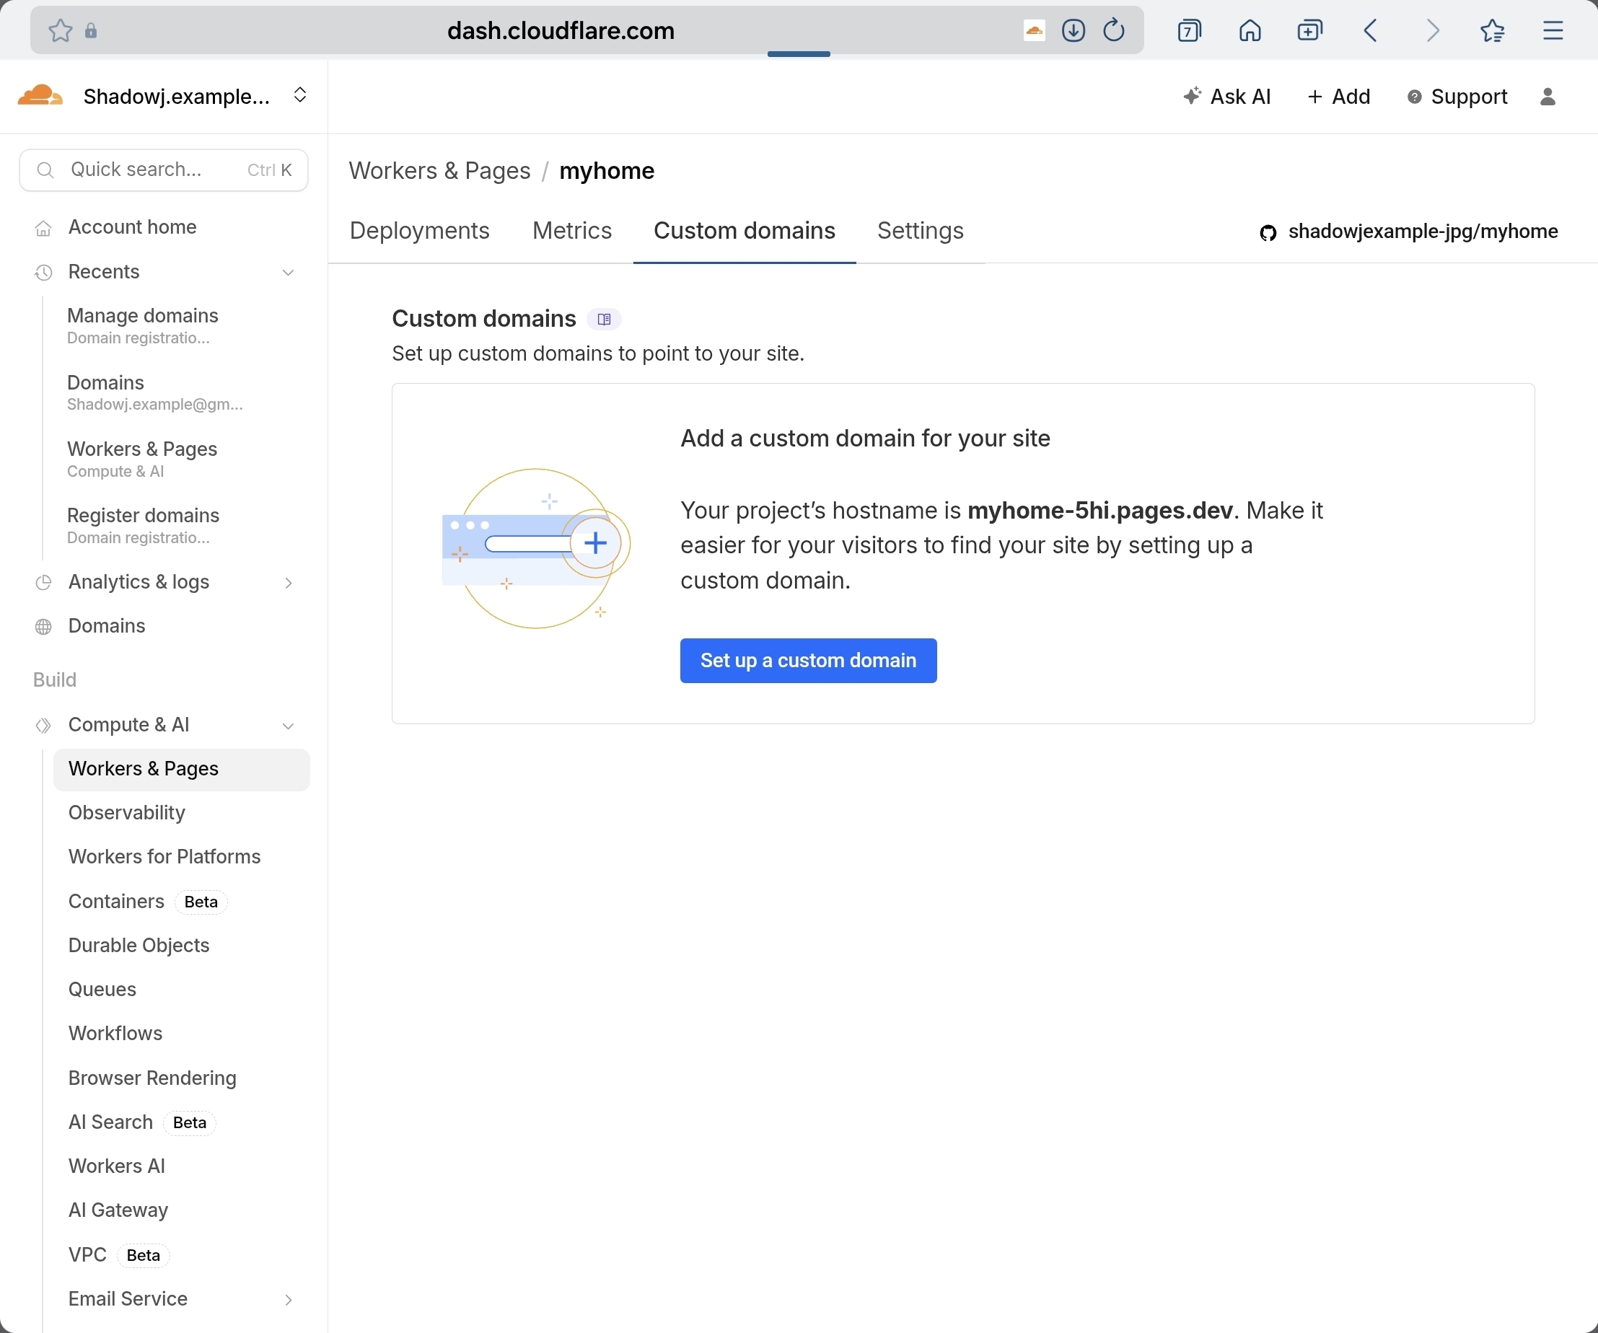Open the Settings tab
Viewport: 1598px width, 1333px height.
pos(920,231)
